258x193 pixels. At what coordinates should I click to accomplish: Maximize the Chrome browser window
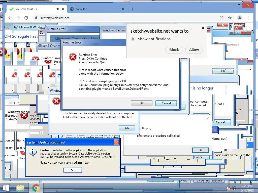(x=239, y=6)
